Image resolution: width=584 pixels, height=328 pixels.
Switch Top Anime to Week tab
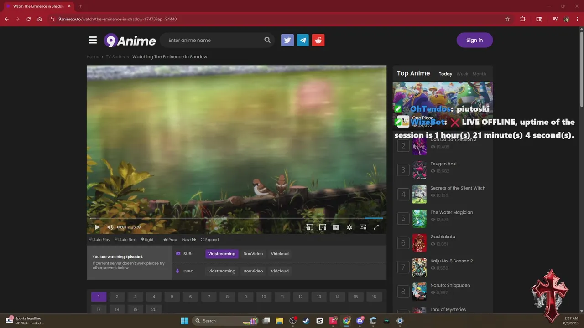pos(462,74)
